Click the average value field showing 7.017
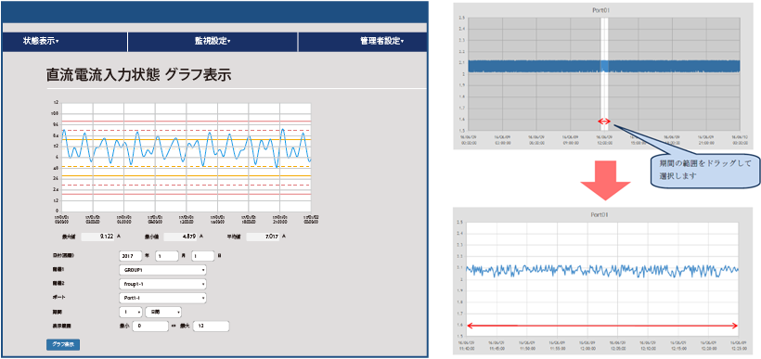Viewport: 761px width, 359px height. (x=264, y=237)
